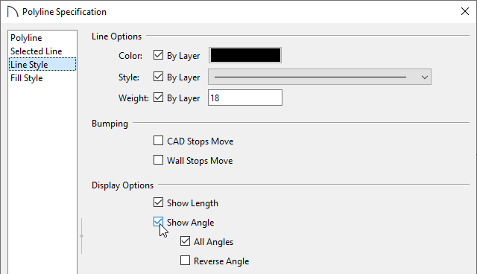Uncheck Color By Layer checkbox
This screenshot has width=477, height=274.
coord(158,55)
